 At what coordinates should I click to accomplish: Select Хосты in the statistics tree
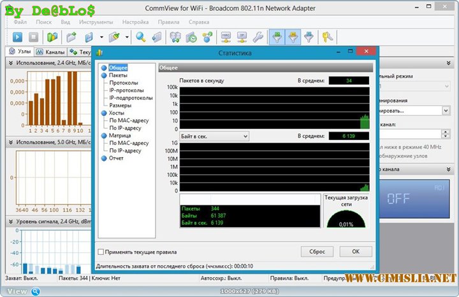[x=117, y=113]
